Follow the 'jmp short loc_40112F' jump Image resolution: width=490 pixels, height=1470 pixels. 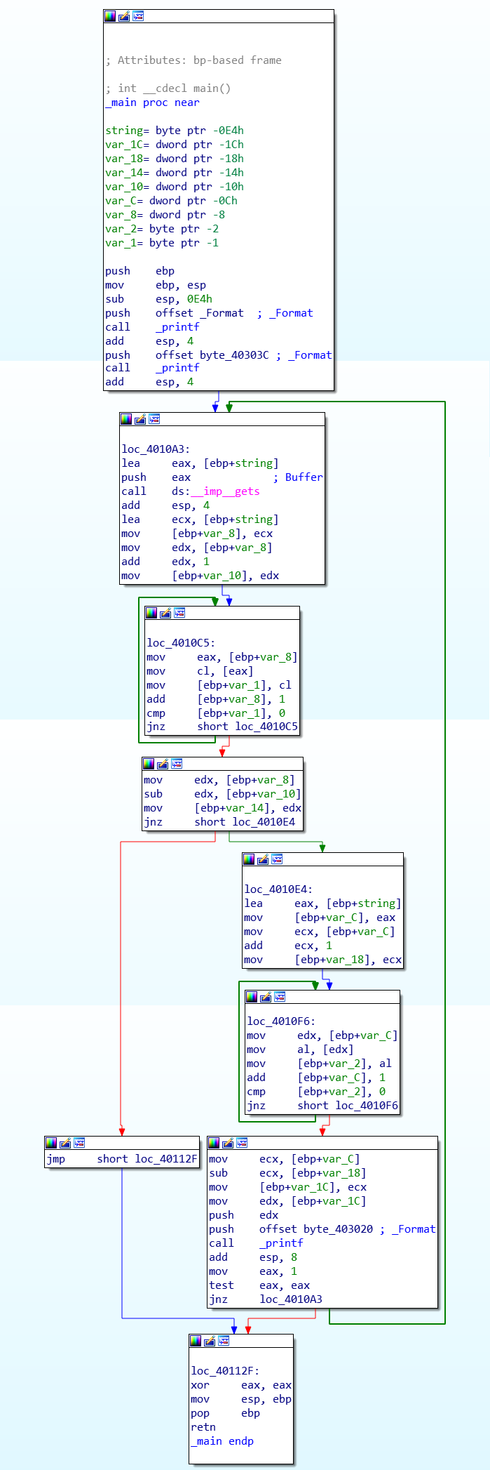[122, 1159]
